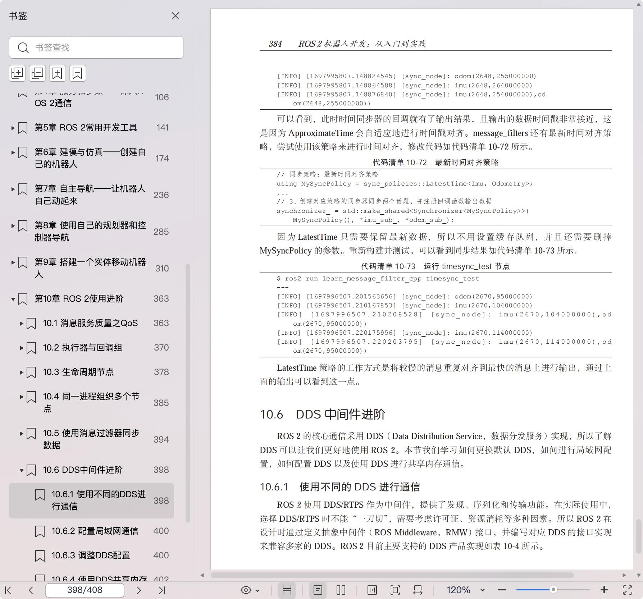Go to 10.6.3 调整DDS配置
The image size is (643, 599).
pos(91,555)
